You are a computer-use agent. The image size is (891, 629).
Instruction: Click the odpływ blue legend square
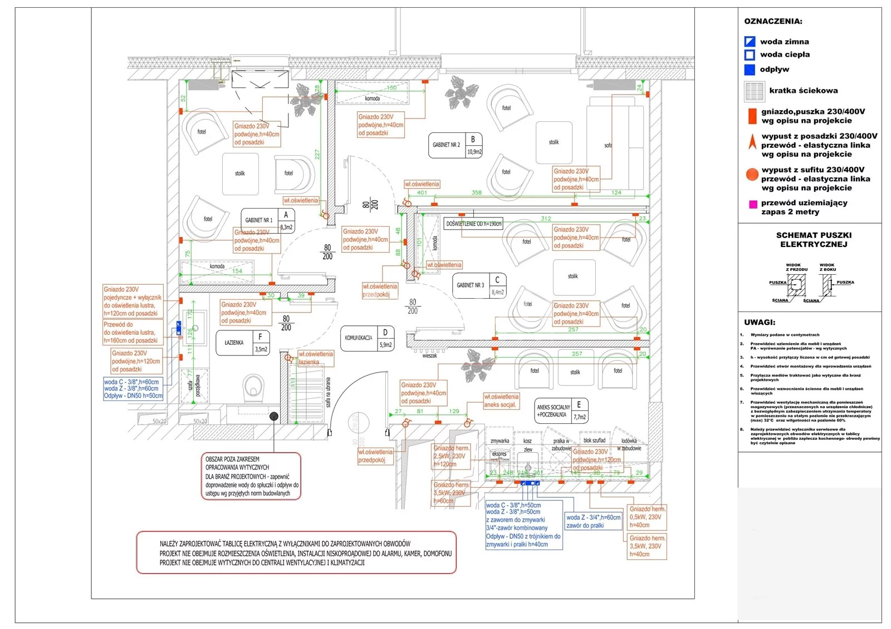750,70
